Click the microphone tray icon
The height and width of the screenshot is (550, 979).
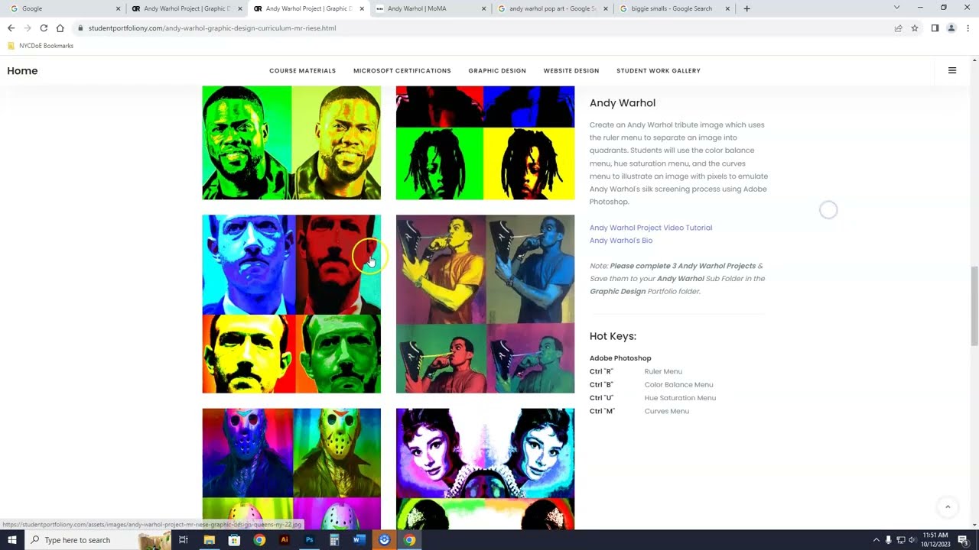pyautogui.click(x=888, y=540)
